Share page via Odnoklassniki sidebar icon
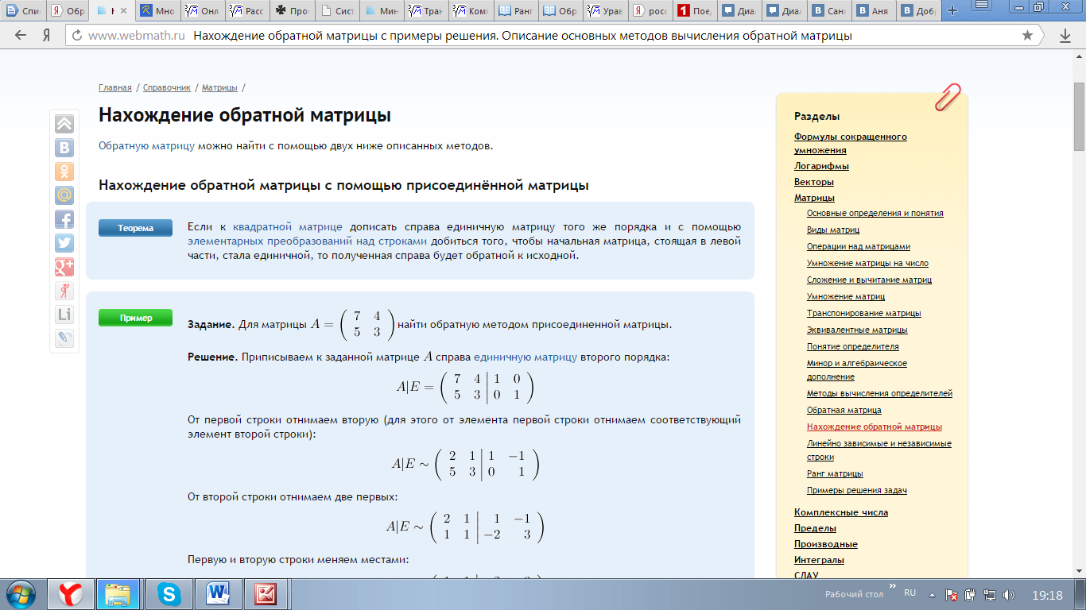The height and width of the screenshot is (610, 1086). [64, 172]
